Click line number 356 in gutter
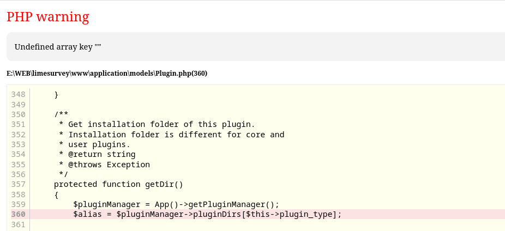This screenshot has width=505, height=231. [18, 174]
